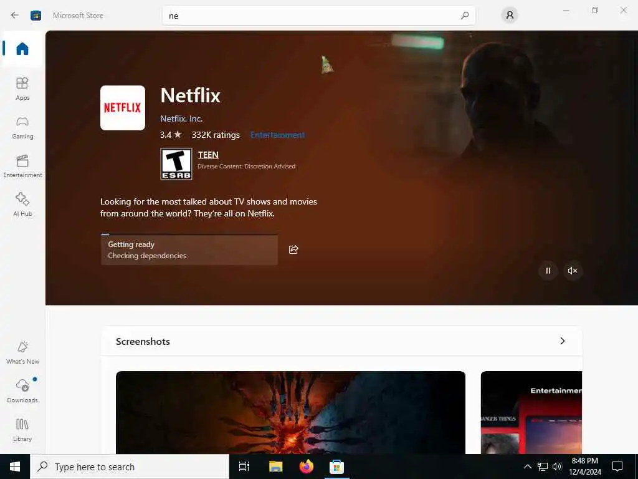638x479 pixels.
Task: Open the volume tray icon
Action: click(x=557, y=467)
